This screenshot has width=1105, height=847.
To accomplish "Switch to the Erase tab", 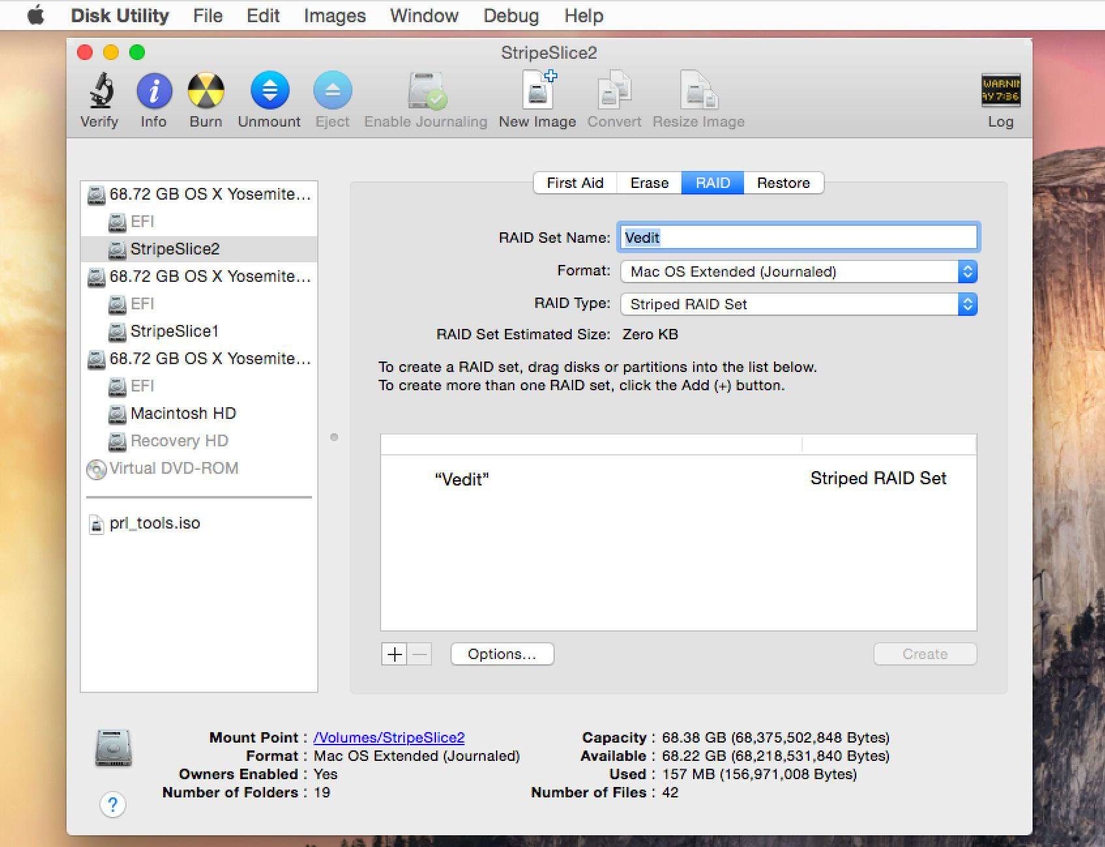I will [x=649, y=183].
